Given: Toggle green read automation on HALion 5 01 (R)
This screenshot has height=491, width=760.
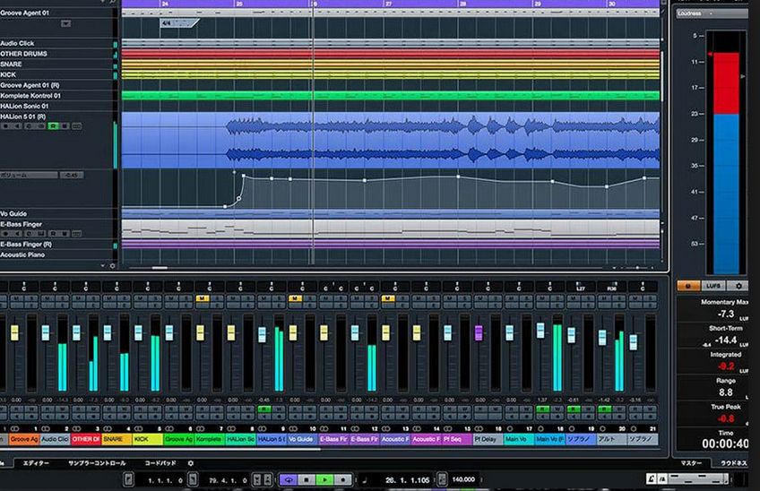Looking at the screenshot, I should point(53,126).
